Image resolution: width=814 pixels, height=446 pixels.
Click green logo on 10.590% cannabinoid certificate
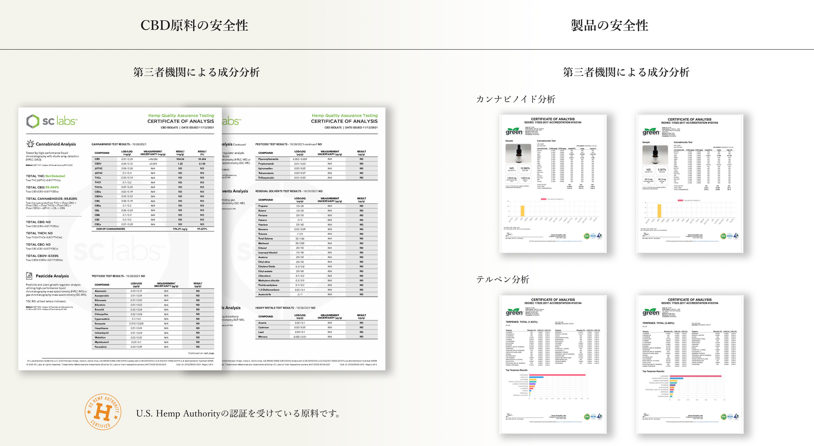click(514, 131)
